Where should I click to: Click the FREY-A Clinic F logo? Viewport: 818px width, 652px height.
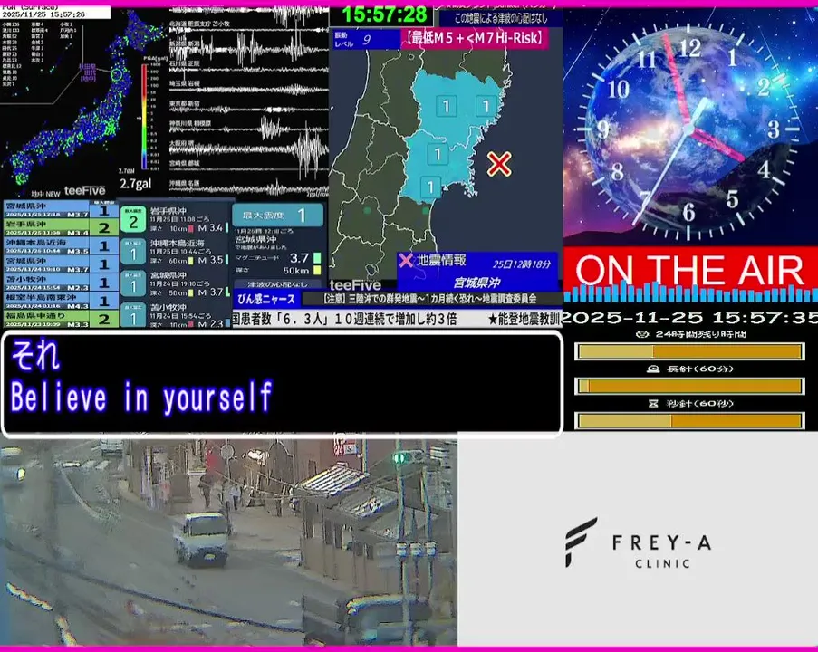(580, 542)
